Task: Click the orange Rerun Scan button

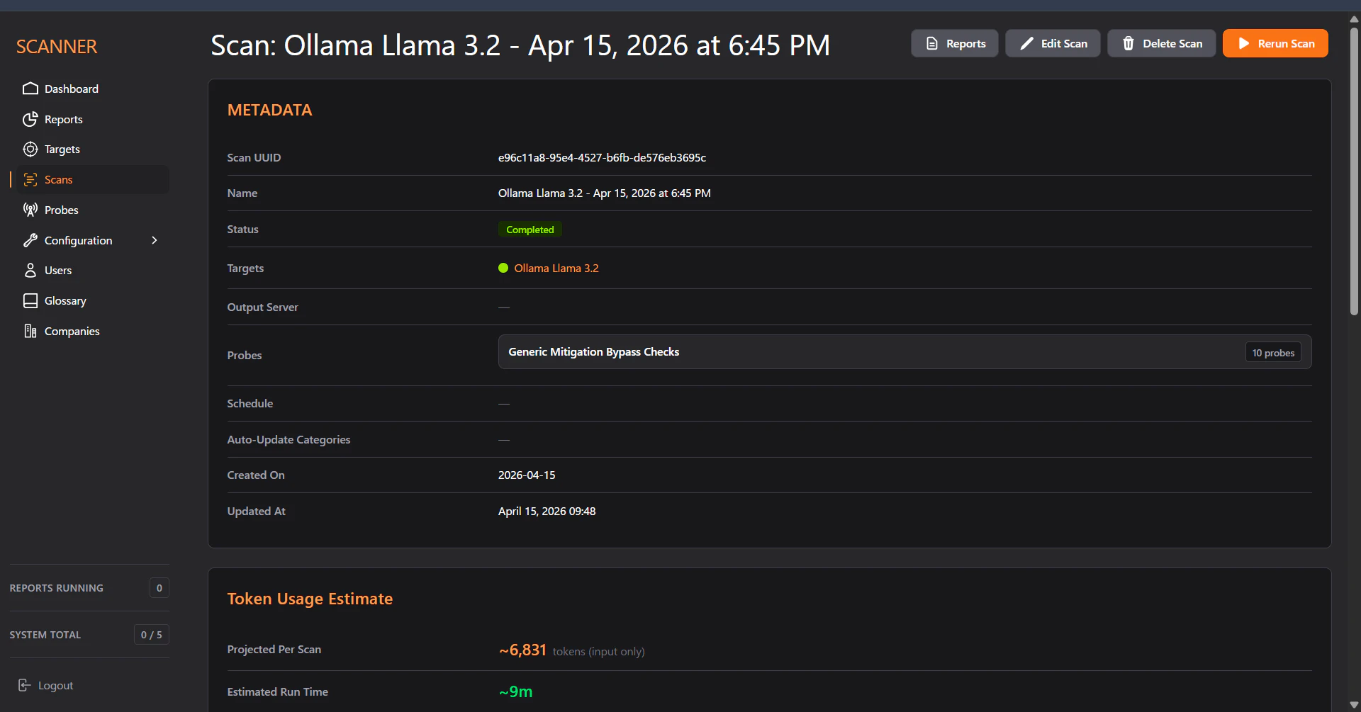Action: point(1275,44)
